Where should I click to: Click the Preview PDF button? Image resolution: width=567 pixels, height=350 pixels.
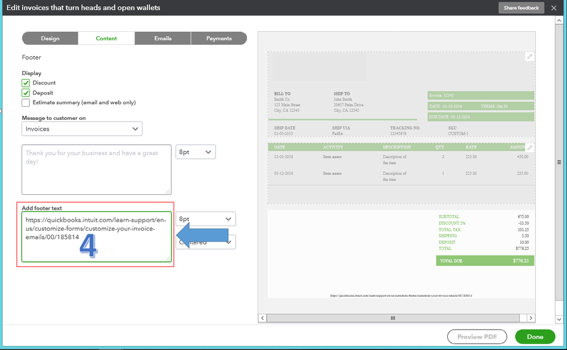[x=477, y=336]
